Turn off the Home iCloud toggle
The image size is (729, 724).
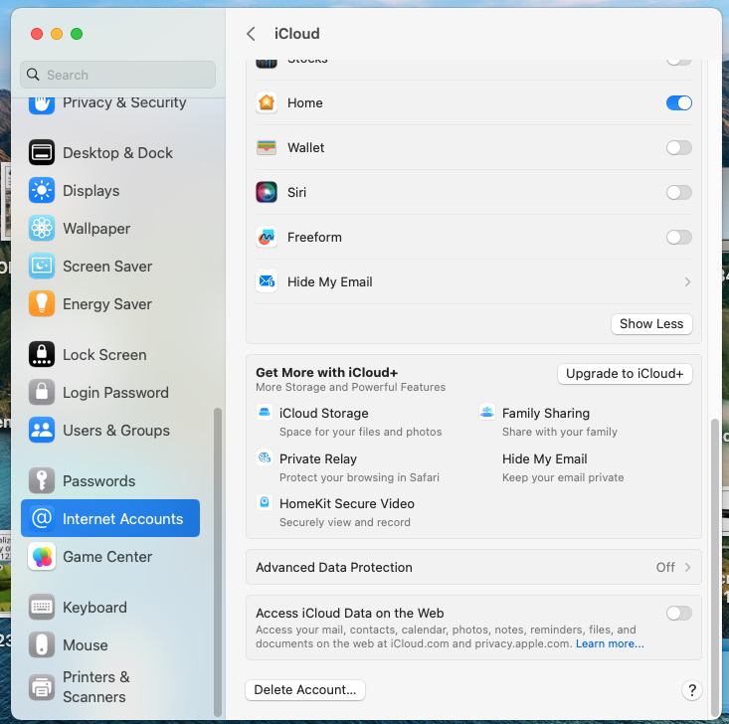[x=679, y=102]
